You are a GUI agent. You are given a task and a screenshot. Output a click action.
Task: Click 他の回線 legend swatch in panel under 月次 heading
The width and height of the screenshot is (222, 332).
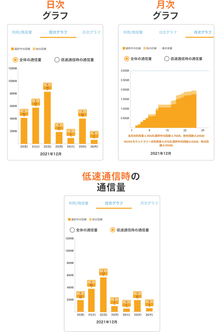pyautogui.click(x=145, y=48)
